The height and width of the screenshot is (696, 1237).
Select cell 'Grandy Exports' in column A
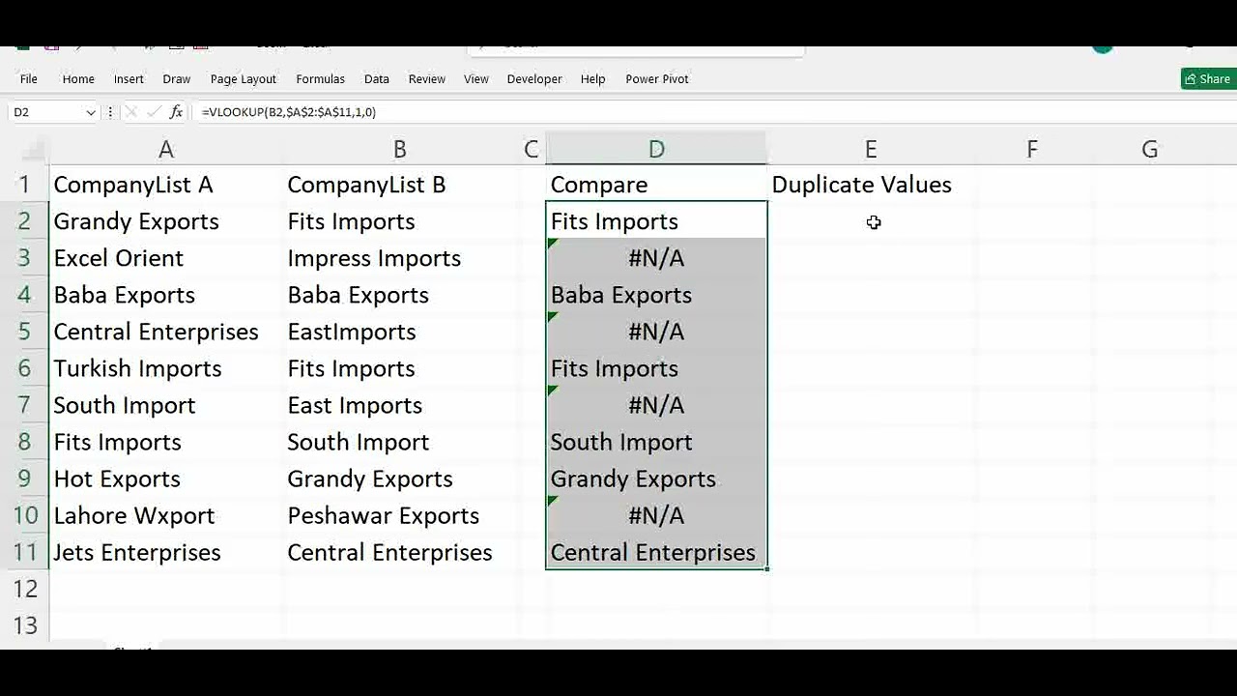point(166,221)
